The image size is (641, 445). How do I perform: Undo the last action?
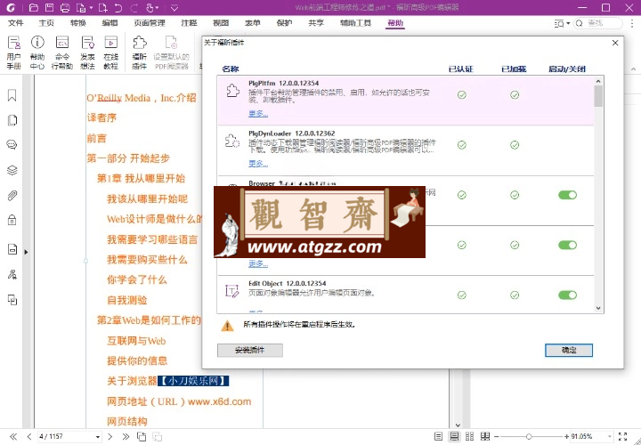click(x=118, y=8)
